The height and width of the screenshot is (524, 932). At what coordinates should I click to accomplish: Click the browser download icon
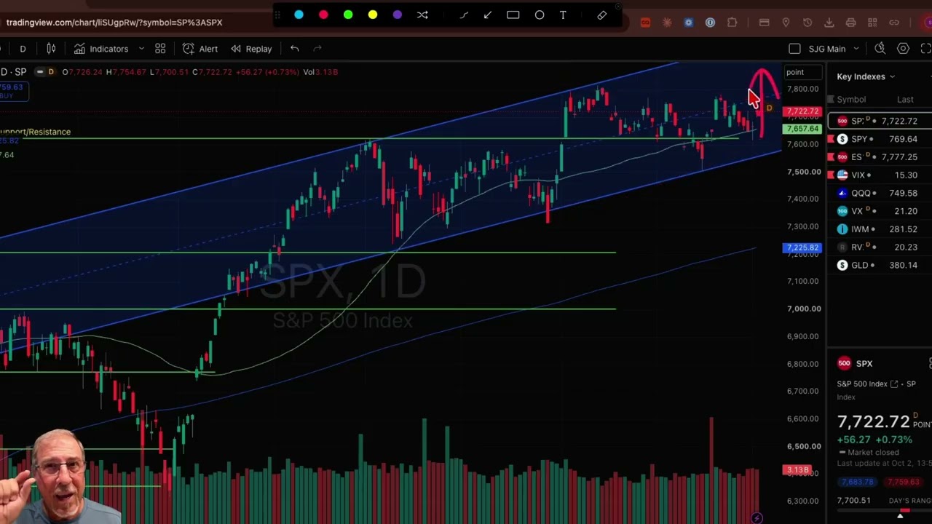[x=829, y=23]
